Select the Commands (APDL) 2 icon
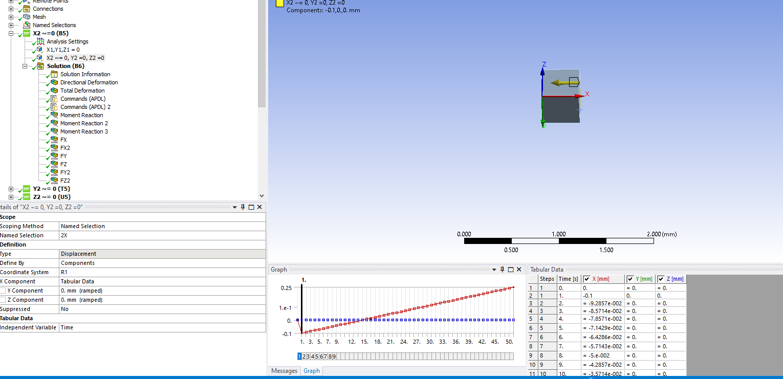The width and height of the screenshot is (783, 379). coord(54,107)
